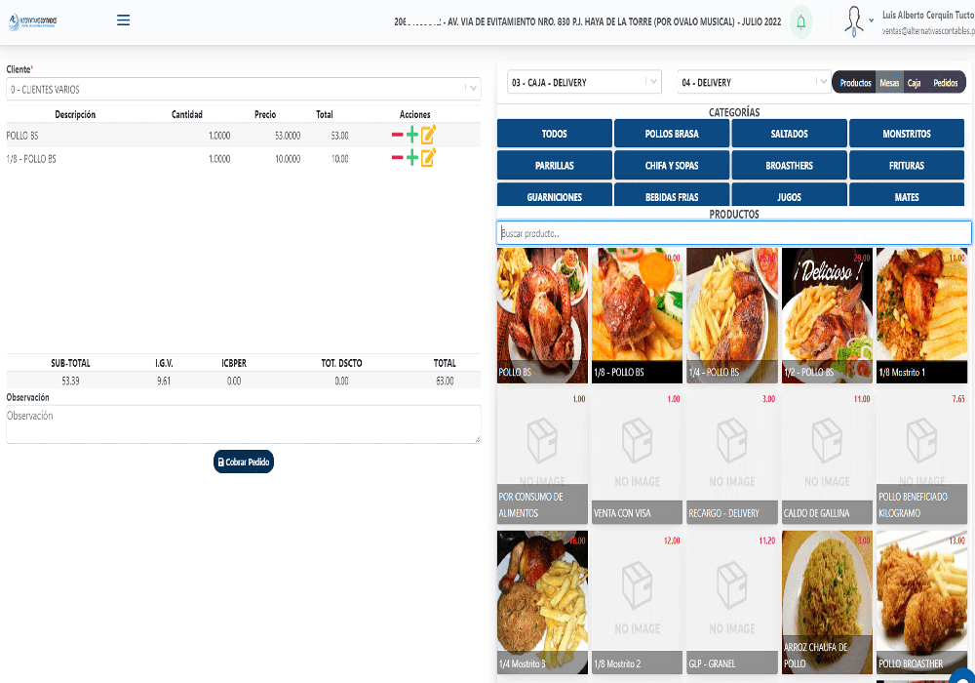This screenshot has width=975, height=683.
Task: Add the POLLO BROASTHER product thumbnail
Action: 923,601
